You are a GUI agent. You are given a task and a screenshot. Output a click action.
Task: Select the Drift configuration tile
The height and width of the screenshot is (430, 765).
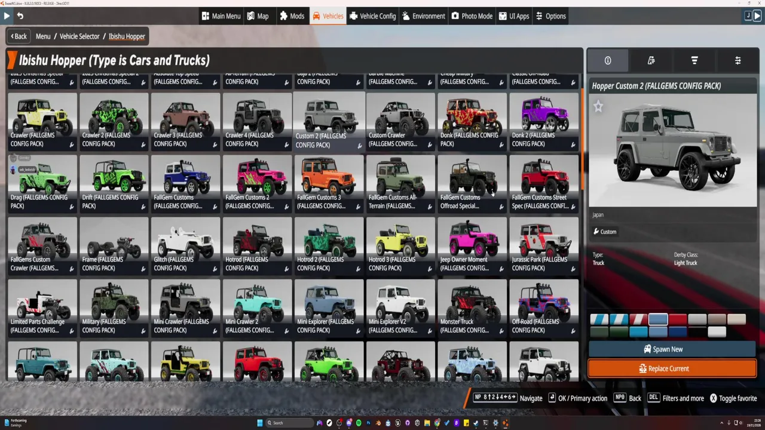[x=114, y=183]
